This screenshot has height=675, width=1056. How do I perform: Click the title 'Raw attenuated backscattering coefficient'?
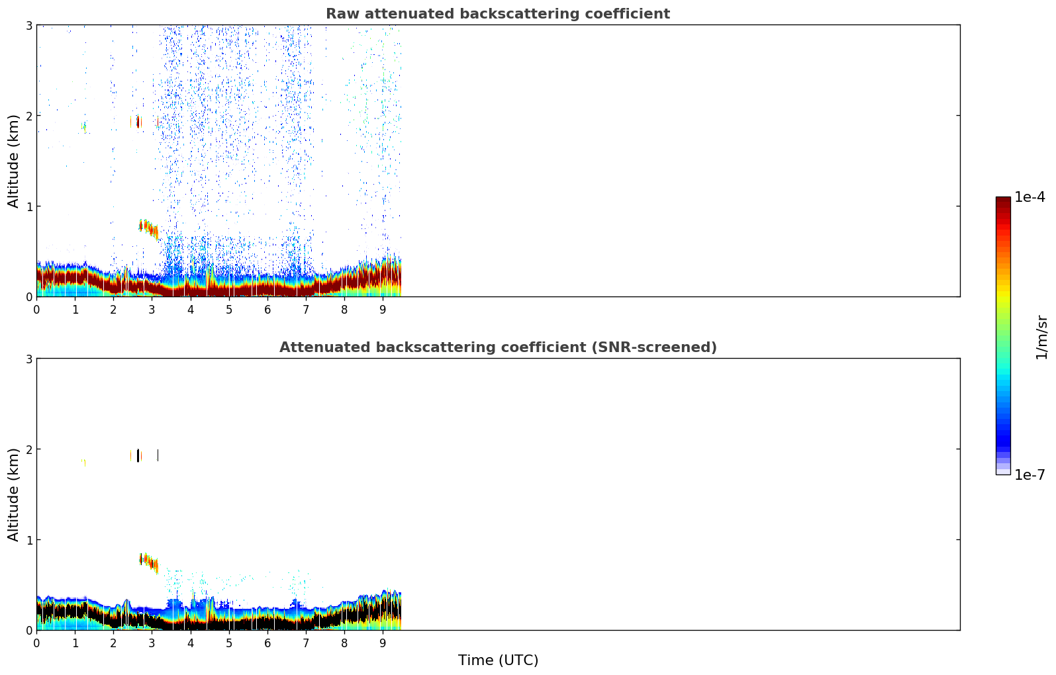(x=498, y=14)
